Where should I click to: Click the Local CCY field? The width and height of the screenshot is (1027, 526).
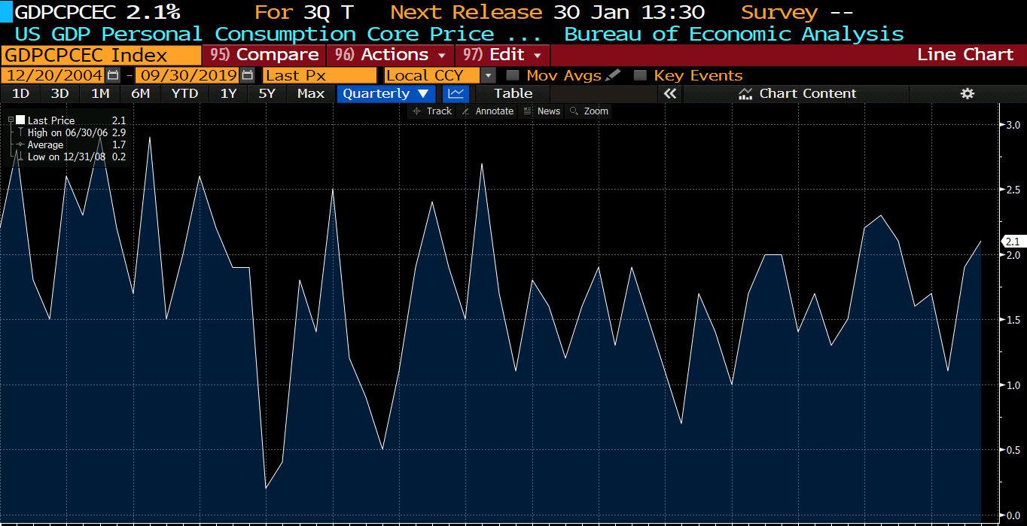[432, 75]
